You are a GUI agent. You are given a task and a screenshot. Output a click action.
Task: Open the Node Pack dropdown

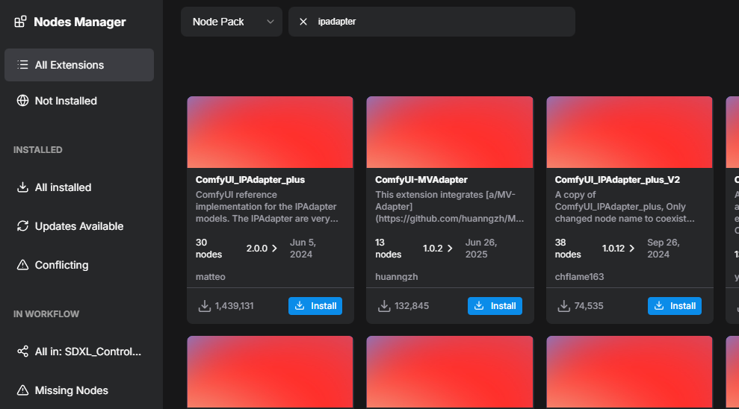pos(232,22)
